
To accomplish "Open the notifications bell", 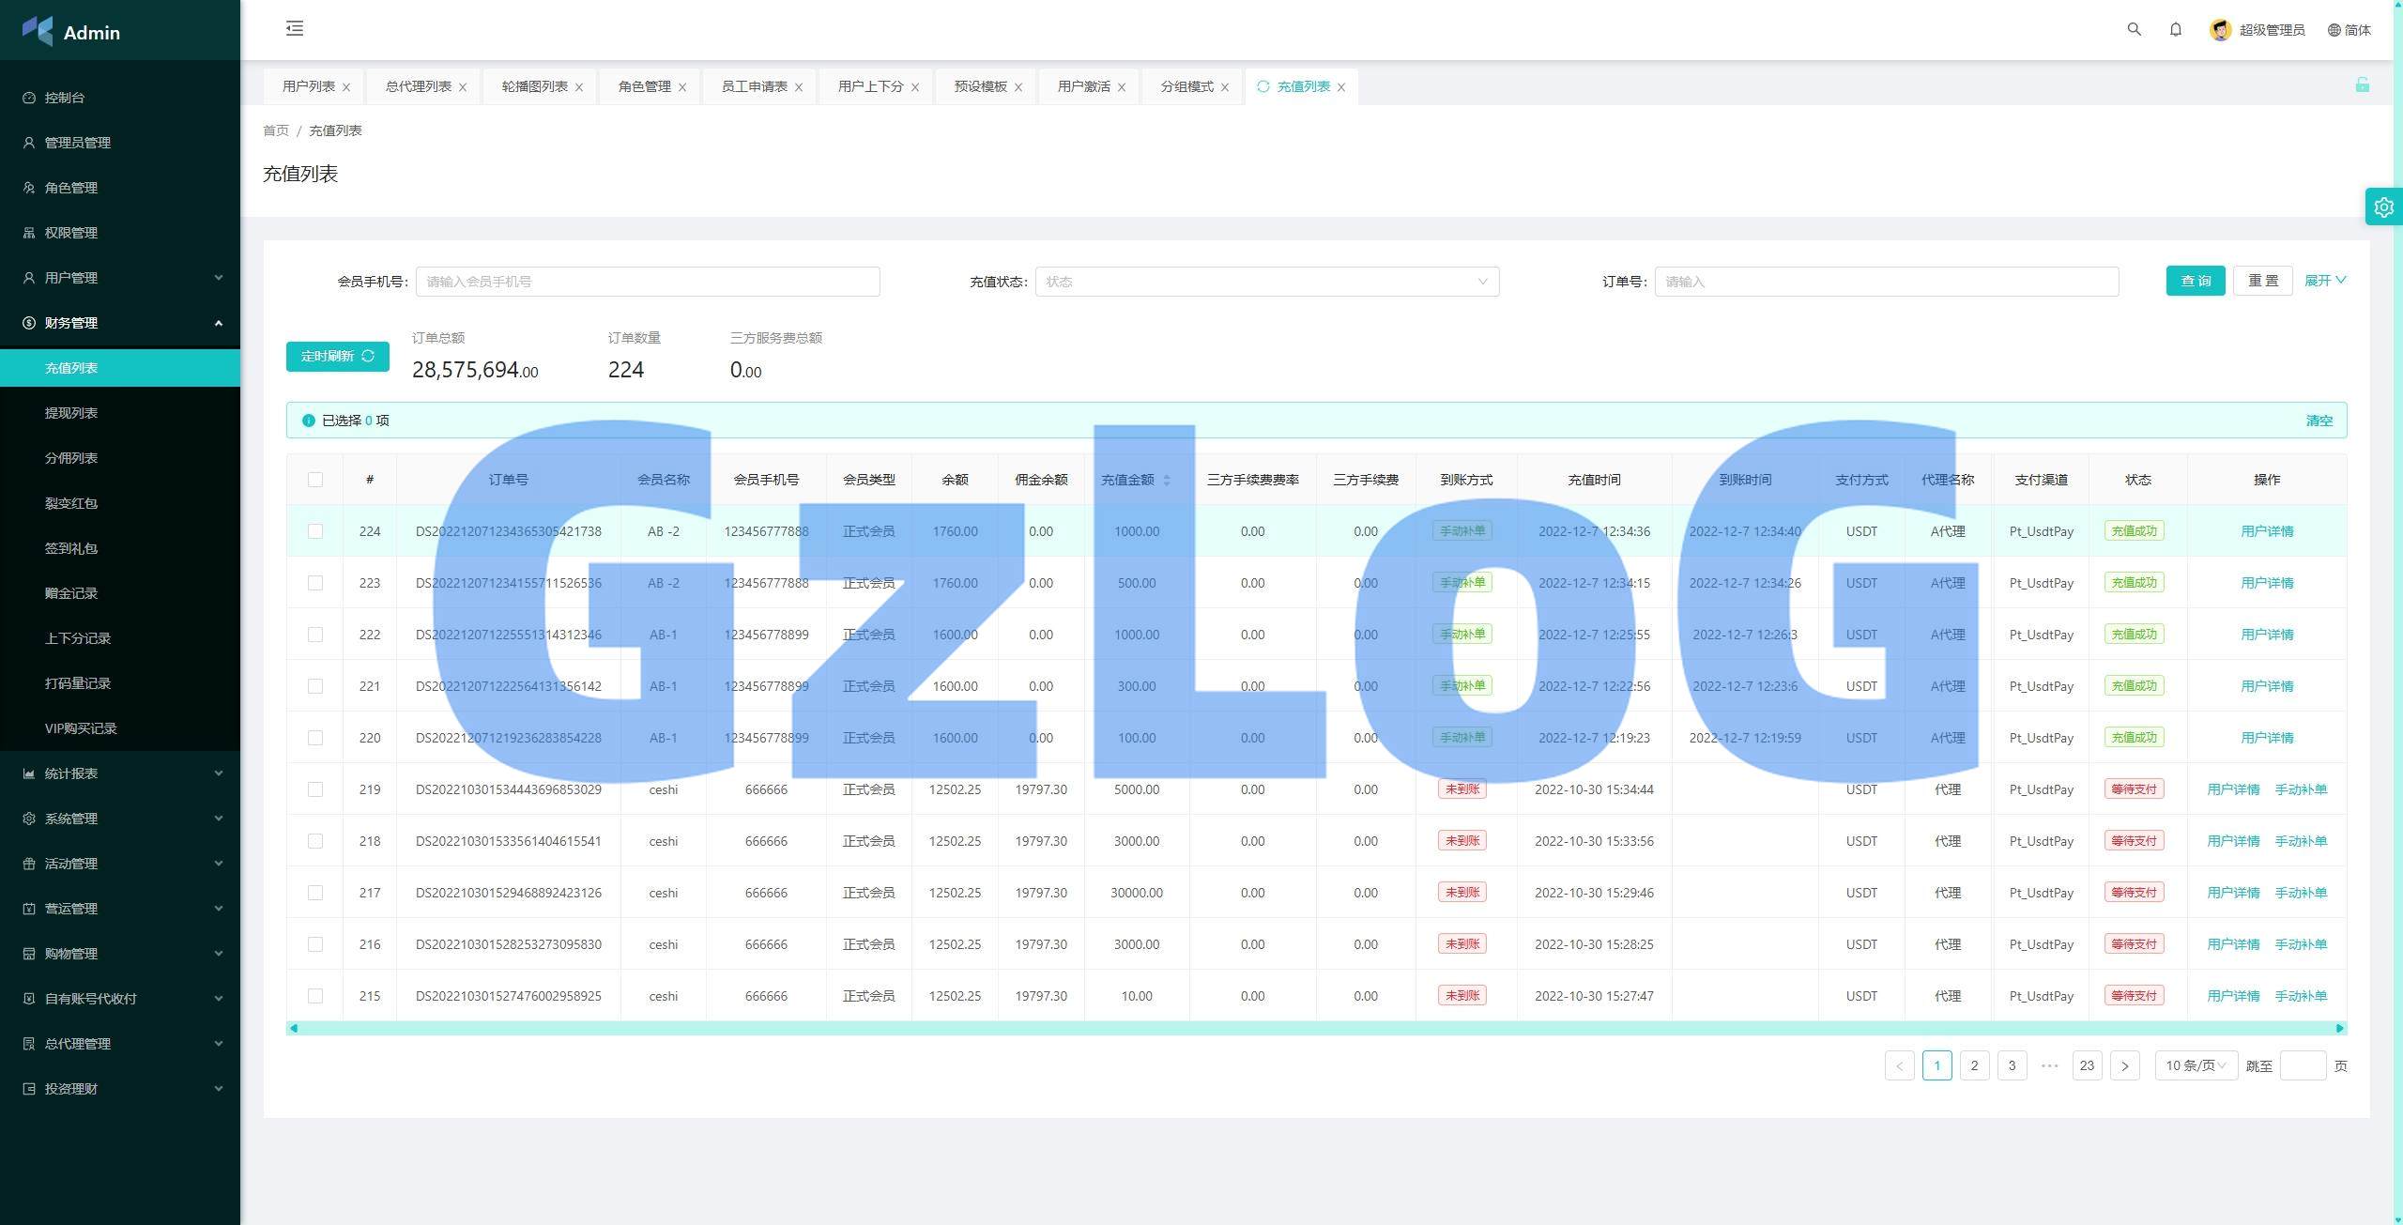I will pos(2175,29).
